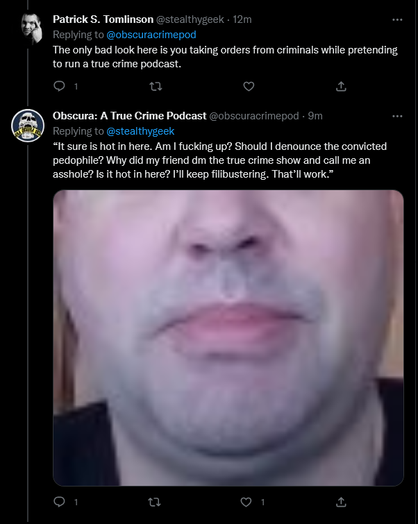Image resolution: width=418 pixels, height=524 pixels.
Task: Retweet the Obscura podcast tweet
Action: (x=154, y=502)
